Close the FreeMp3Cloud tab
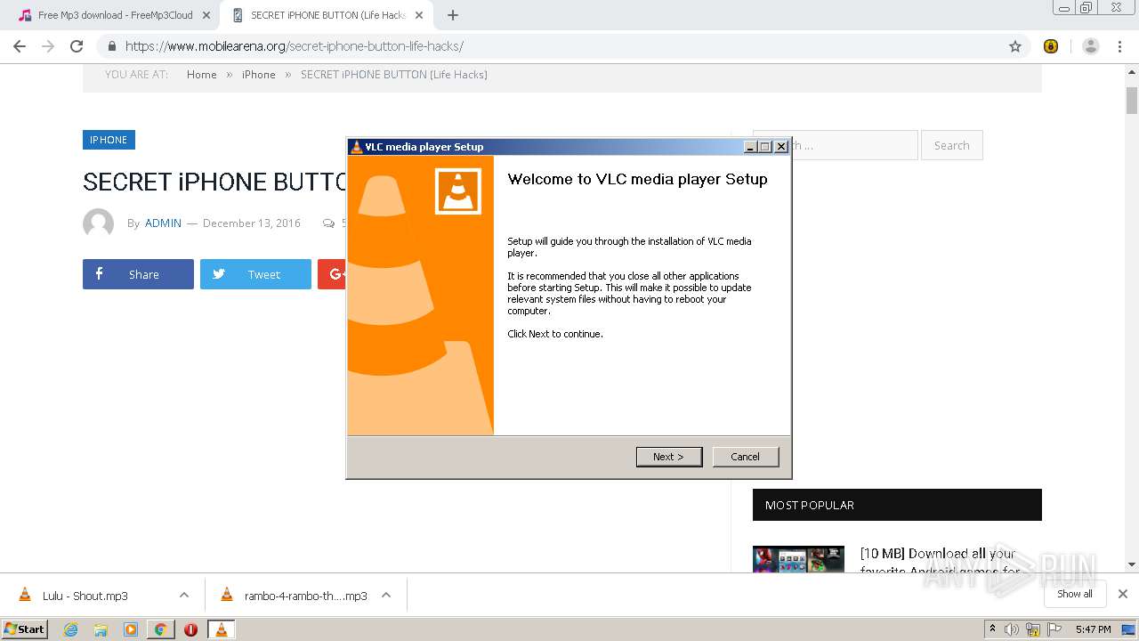The image size is (1139, 641). tap(206, 15)
